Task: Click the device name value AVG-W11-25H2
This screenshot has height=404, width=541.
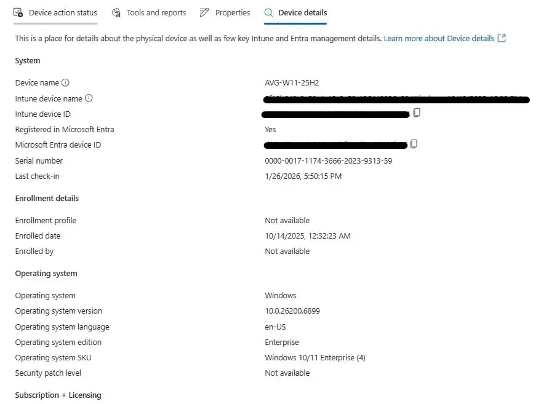Action: (x=292, y=83)
